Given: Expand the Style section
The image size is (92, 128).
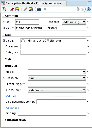Looking at the screenshot, I should [3, 59].
